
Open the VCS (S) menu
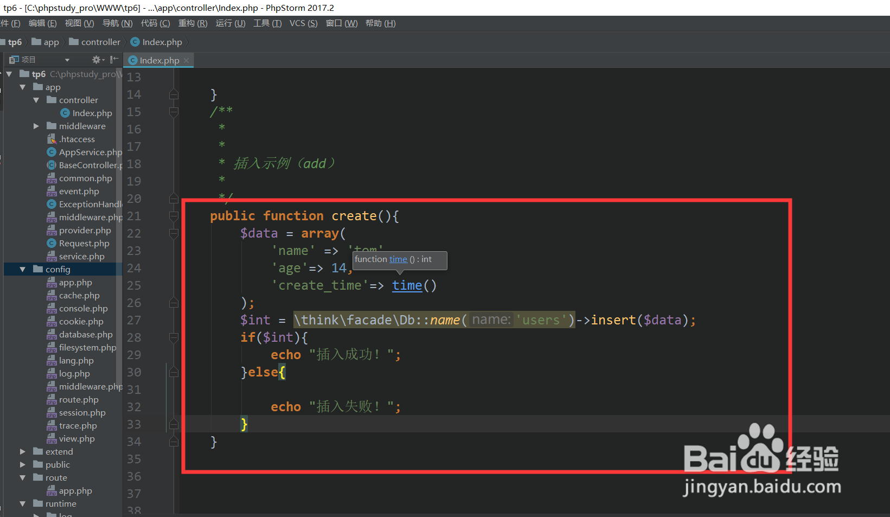303,23
